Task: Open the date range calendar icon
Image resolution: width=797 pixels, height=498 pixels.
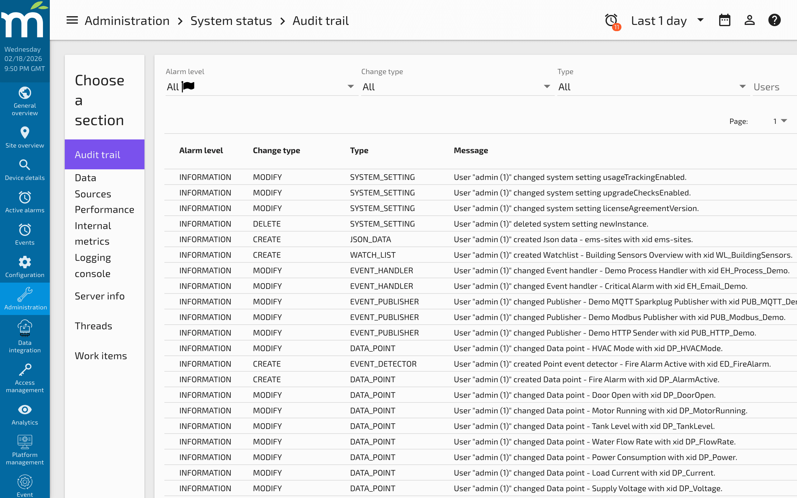Action: 724,20
